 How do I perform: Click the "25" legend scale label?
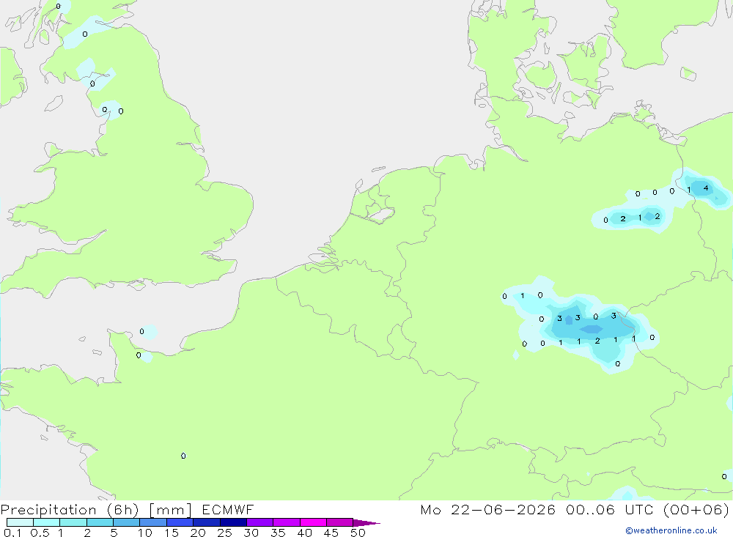click(x=224, y=533)
